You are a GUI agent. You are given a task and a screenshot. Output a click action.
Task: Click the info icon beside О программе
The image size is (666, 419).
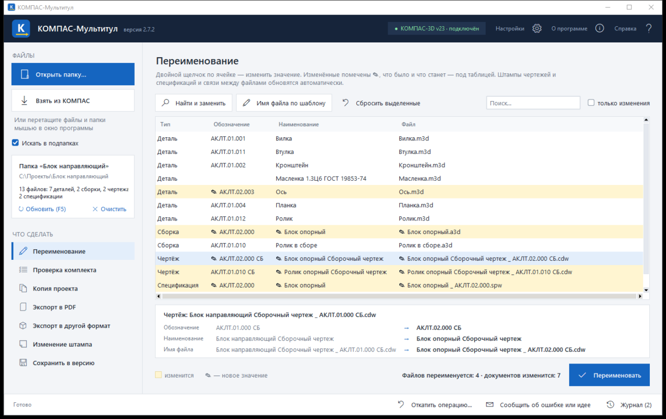click(x=600, y=29)
